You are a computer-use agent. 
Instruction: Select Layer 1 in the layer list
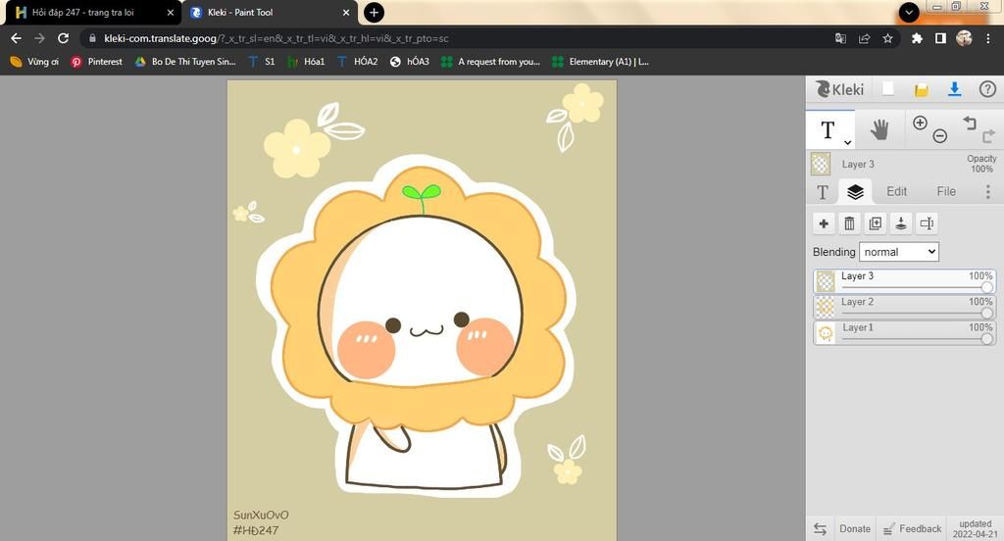904,332
